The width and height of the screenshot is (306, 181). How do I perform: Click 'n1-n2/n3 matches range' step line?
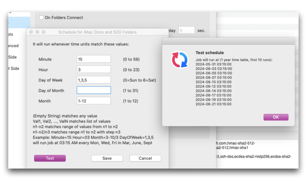pos(76,132)
